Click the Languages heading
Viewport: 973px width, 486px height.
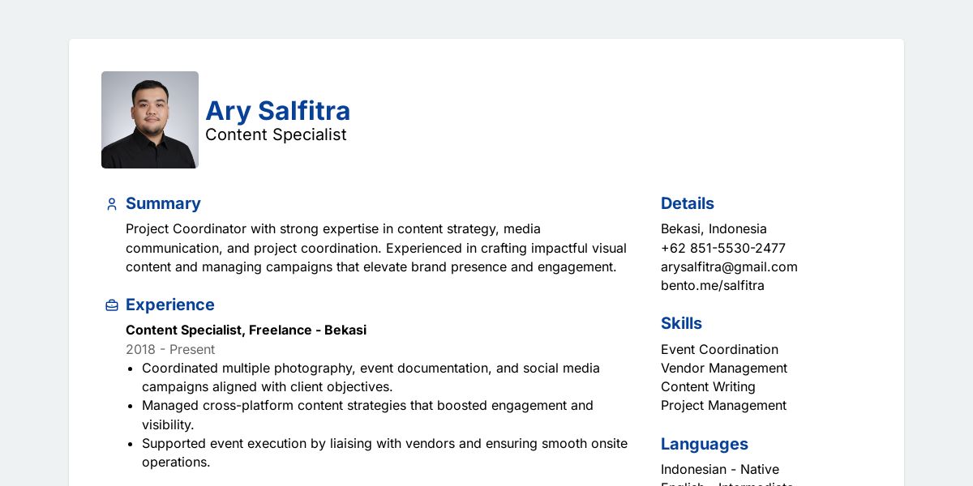[705, 444]
